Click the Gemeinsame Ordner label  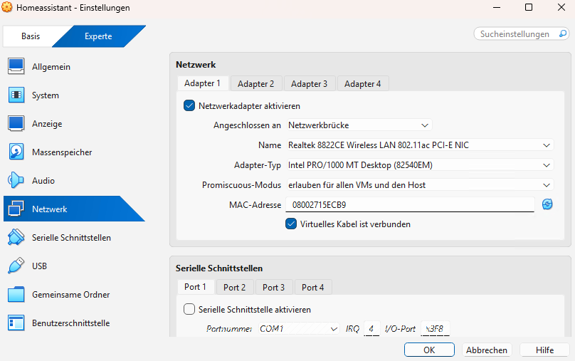point(70,295)
